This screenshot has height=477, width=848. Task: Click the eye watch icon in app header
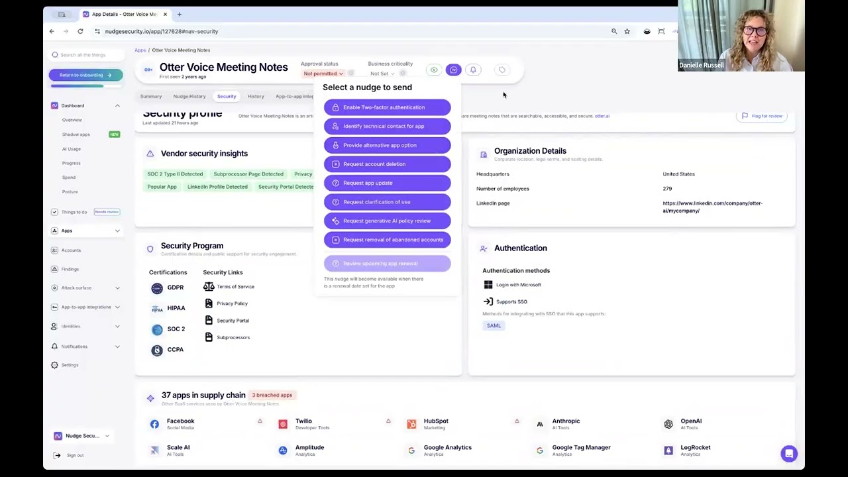point(434,70)
